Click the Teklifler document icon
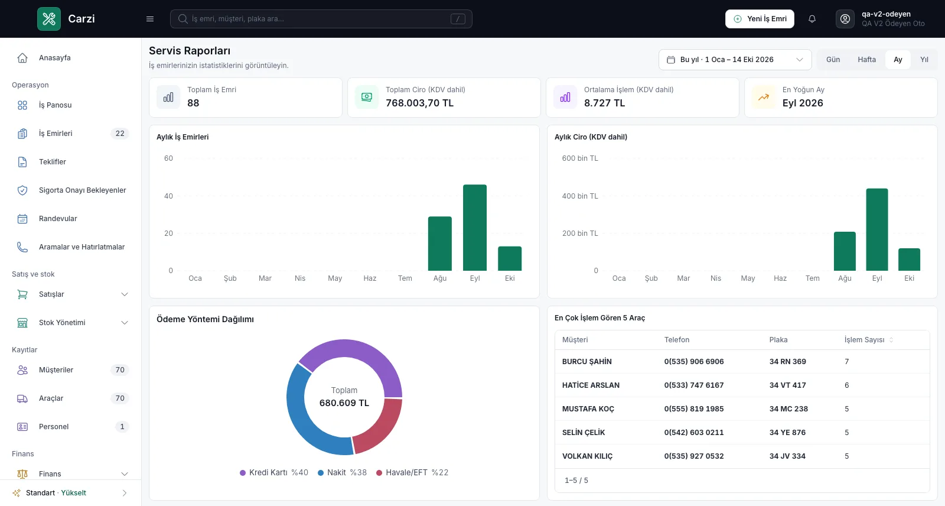945x506 pixels. 22,162
